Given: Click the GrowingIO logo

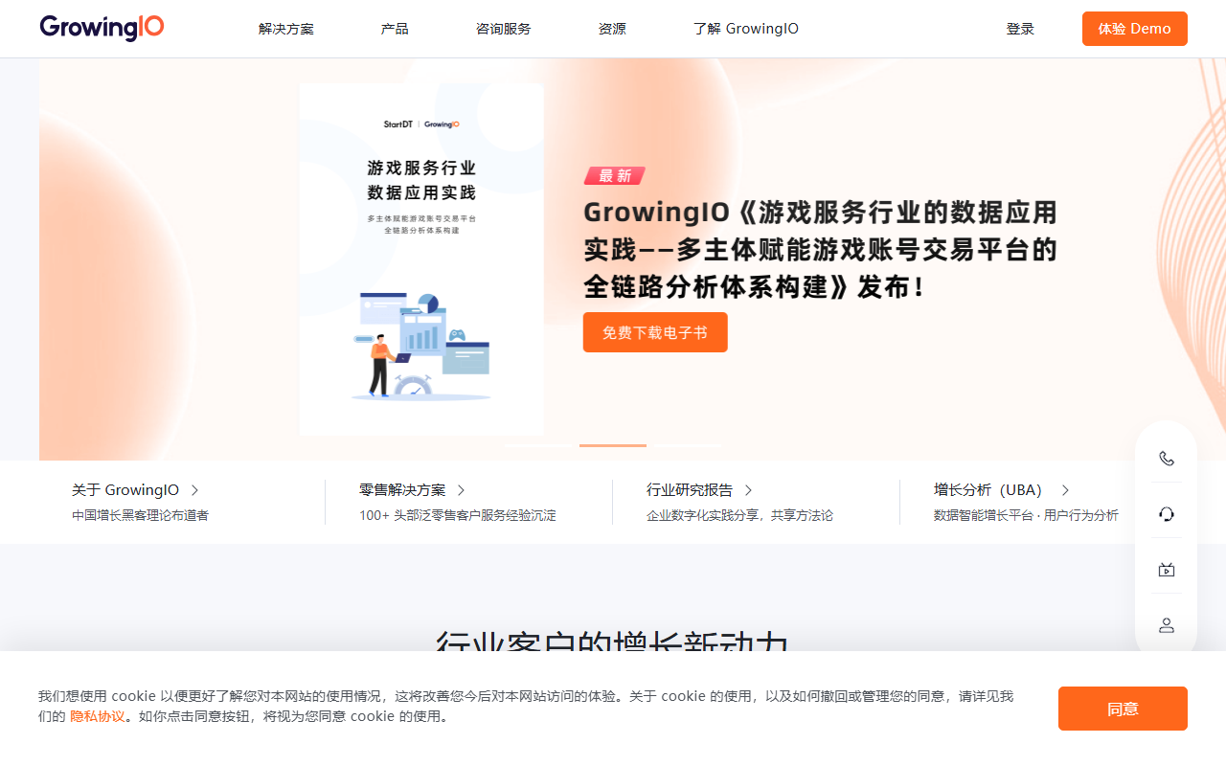Looking at the screenshot, I should 102,28.
